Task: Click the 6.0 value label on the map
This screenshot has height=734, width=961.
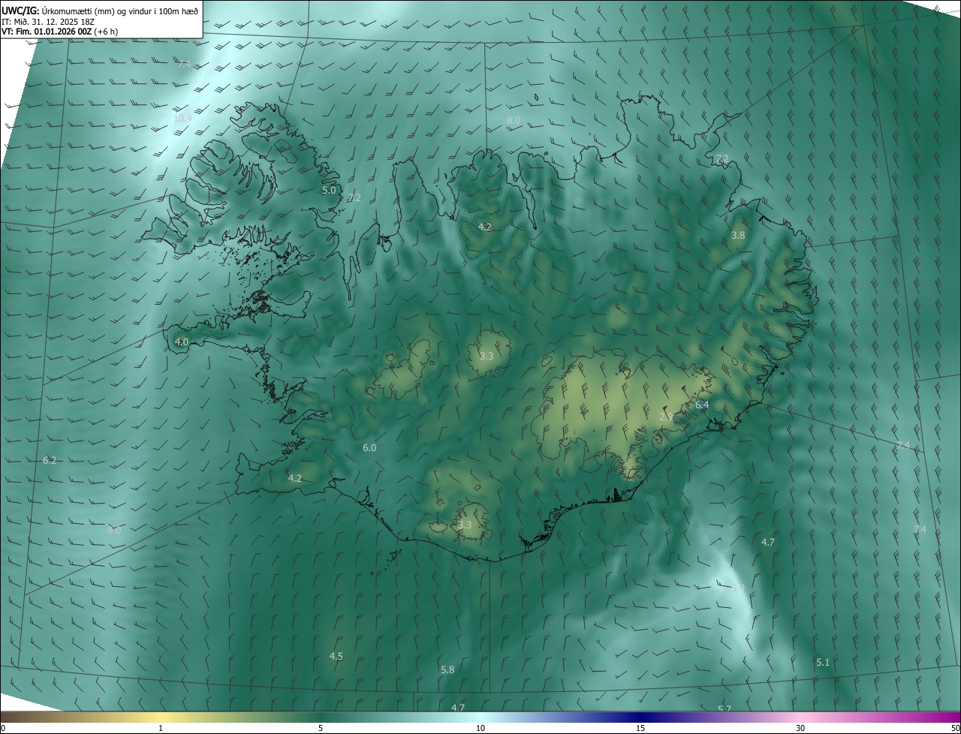Action: click(x=369, y=447)
